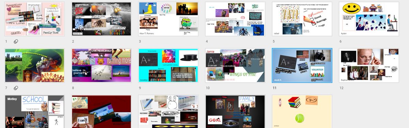Open slide 9 with cyan background
This screenshot has width=409, height=128.
pos(168,65)
